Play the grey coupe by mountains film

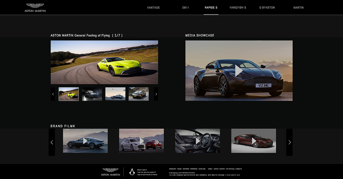point(85,141)
